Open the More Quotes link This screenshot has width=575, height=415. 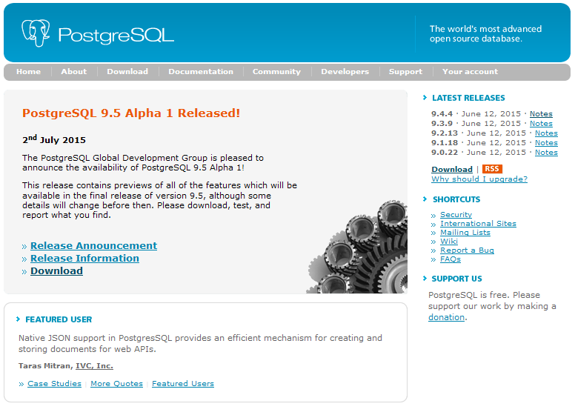click(x=116, y=384)
